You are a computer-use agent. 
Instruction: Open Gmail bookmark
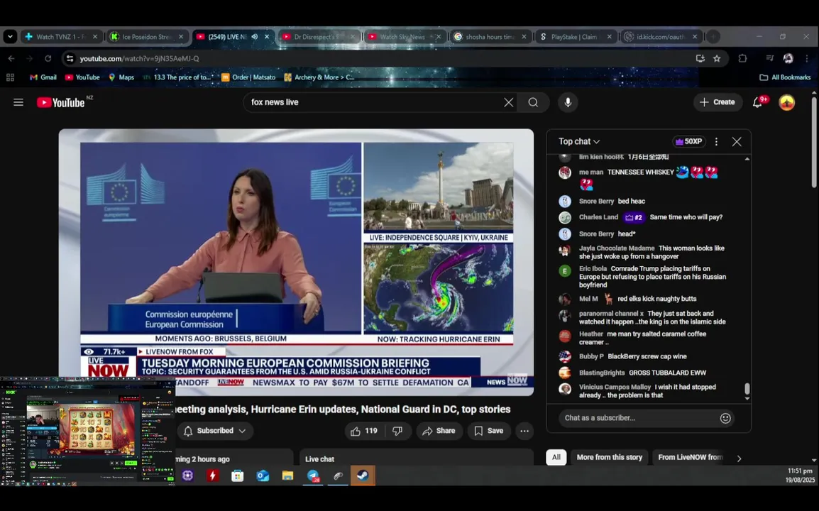[43, 77]
